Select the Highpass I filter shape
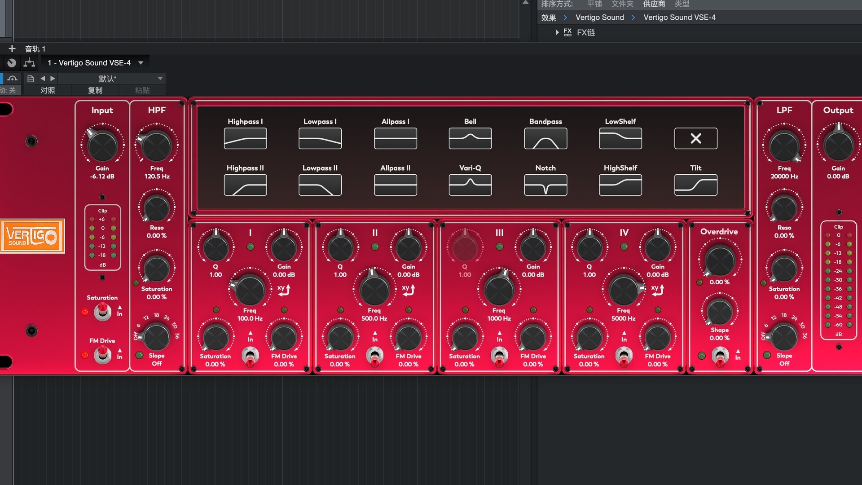The image size is (862, 485). (x=245, y=138)
